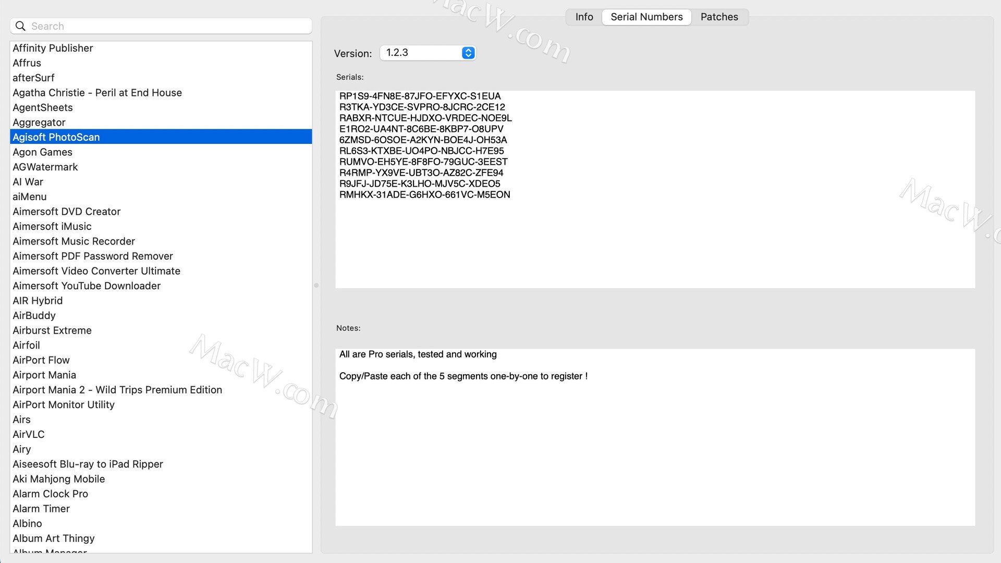Screen dimensions: 1001x563
Task: Select Alarm Clock Pro entry
Action: (161, 494)
